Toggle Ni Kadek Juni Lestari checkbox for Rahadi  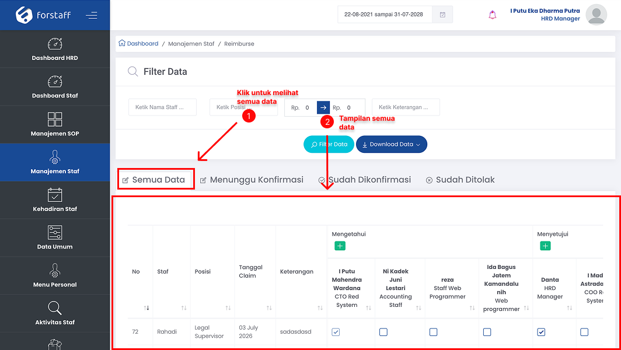[383, 332]
